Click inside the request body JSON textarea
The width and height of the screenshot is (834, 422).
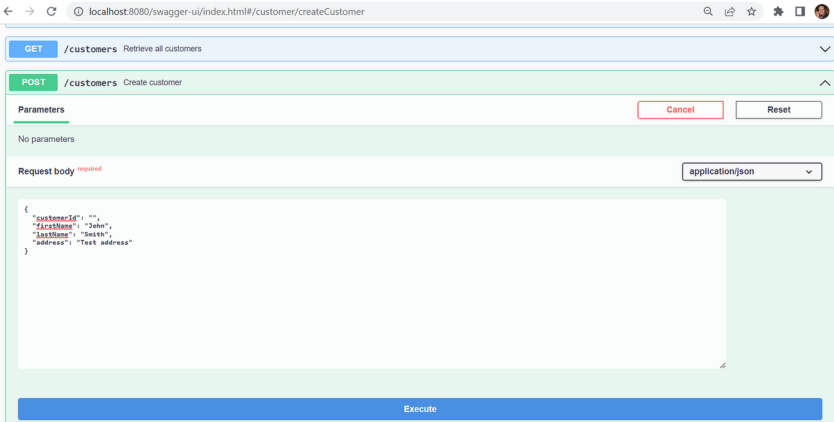coord(372,284)
